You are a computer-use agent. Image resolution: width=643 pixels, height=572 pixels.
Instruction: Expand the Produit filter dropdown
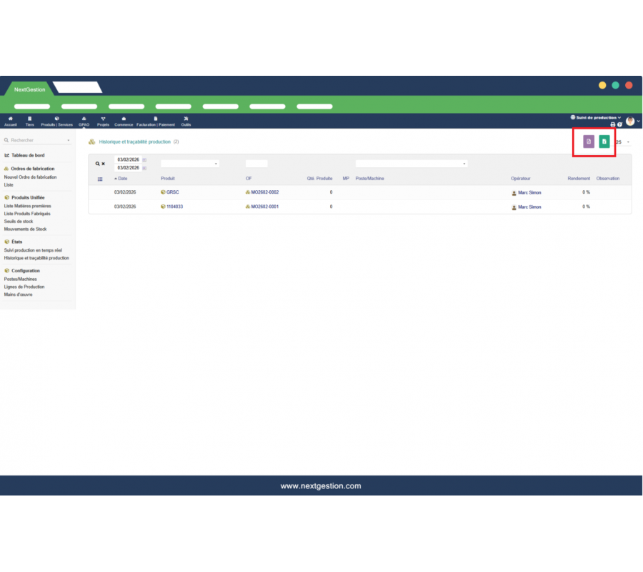click(190, 164)
